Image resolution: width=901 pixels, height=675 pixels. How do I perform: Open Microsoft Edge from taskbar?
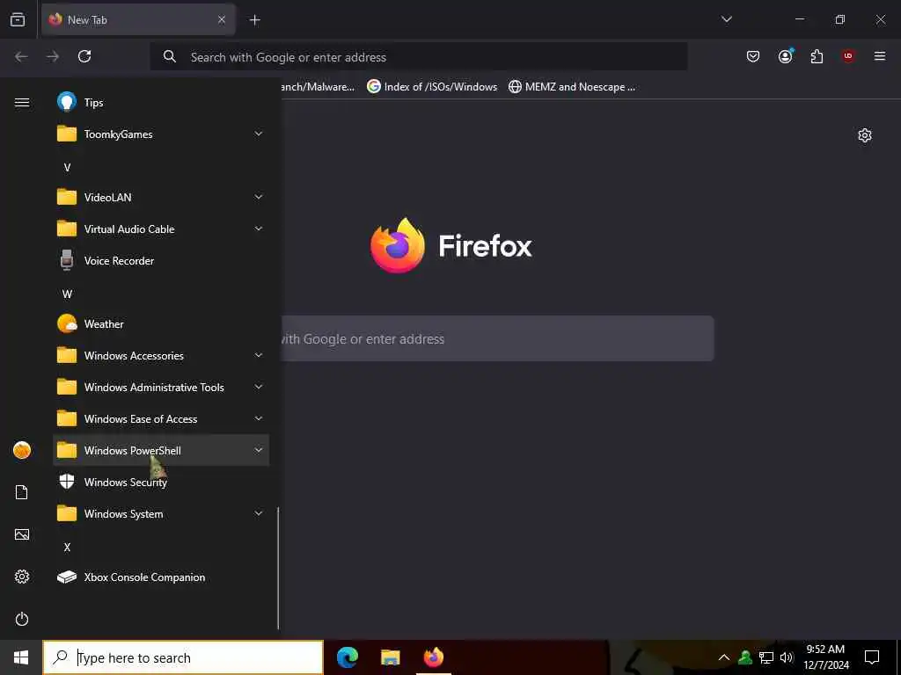[x=347, y=657]
